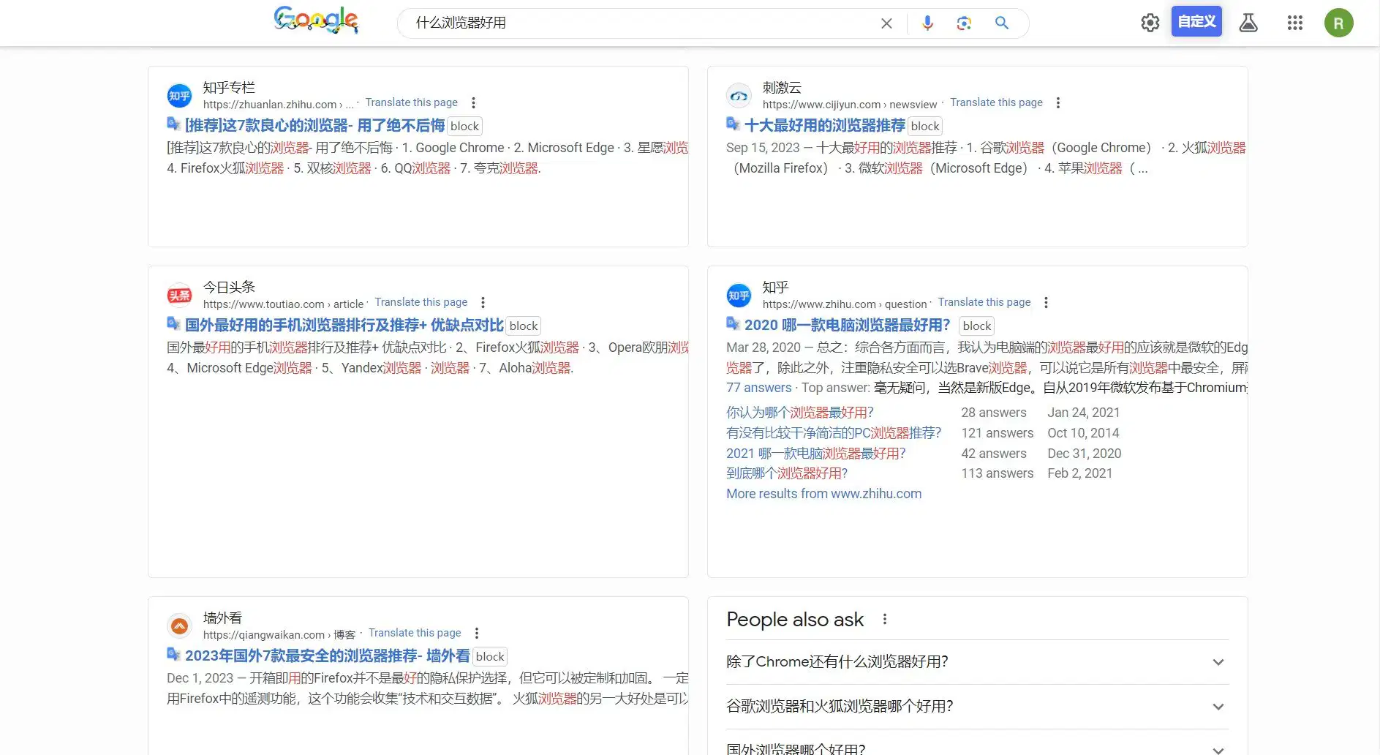1380x755 pixels.
Task: Click the translate icon before 2020 哪一款电脑浏览器最好用
Action: point(733,323)
